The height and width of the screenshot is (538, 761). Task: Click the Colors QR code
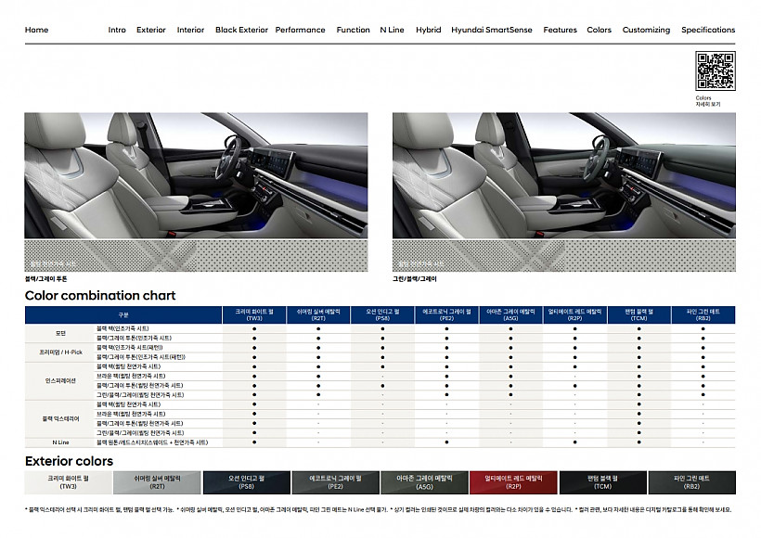(716, 70)
